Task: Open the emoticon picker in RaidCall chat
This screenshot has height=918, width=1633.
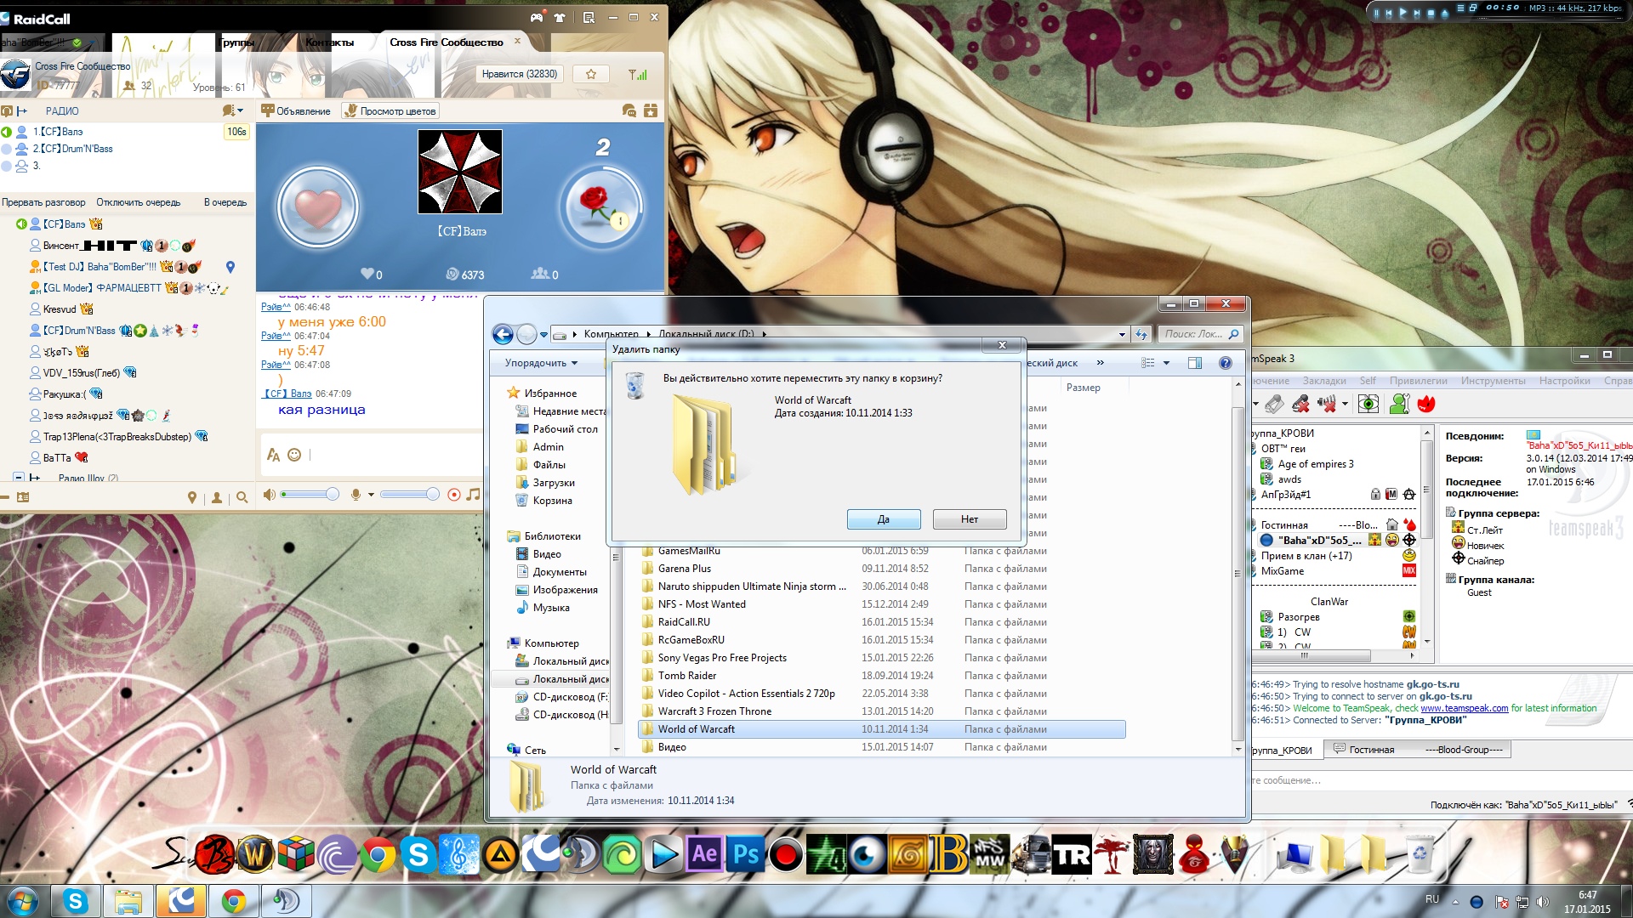Action: coord(294,455)
